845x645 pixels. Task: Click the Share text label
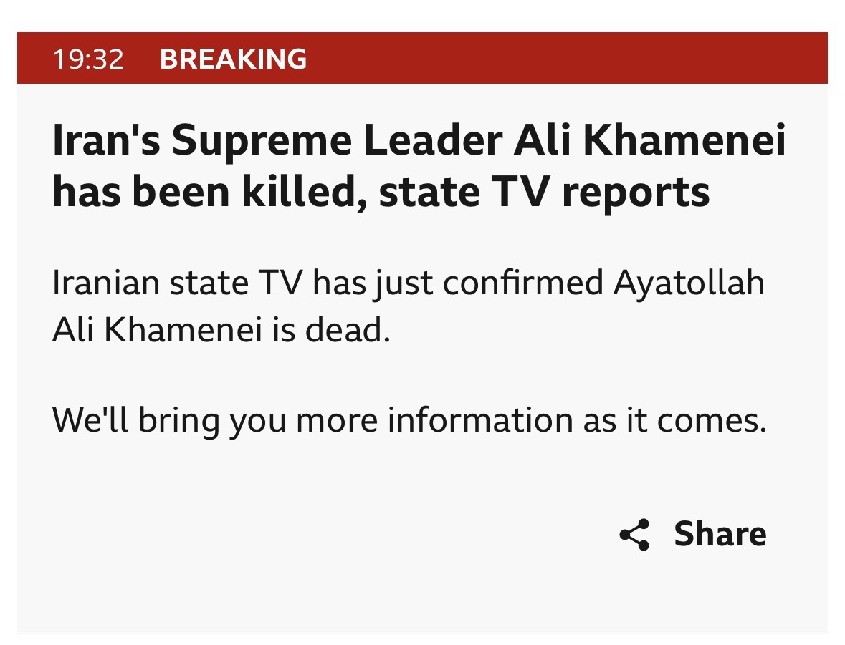pos(720,534)
